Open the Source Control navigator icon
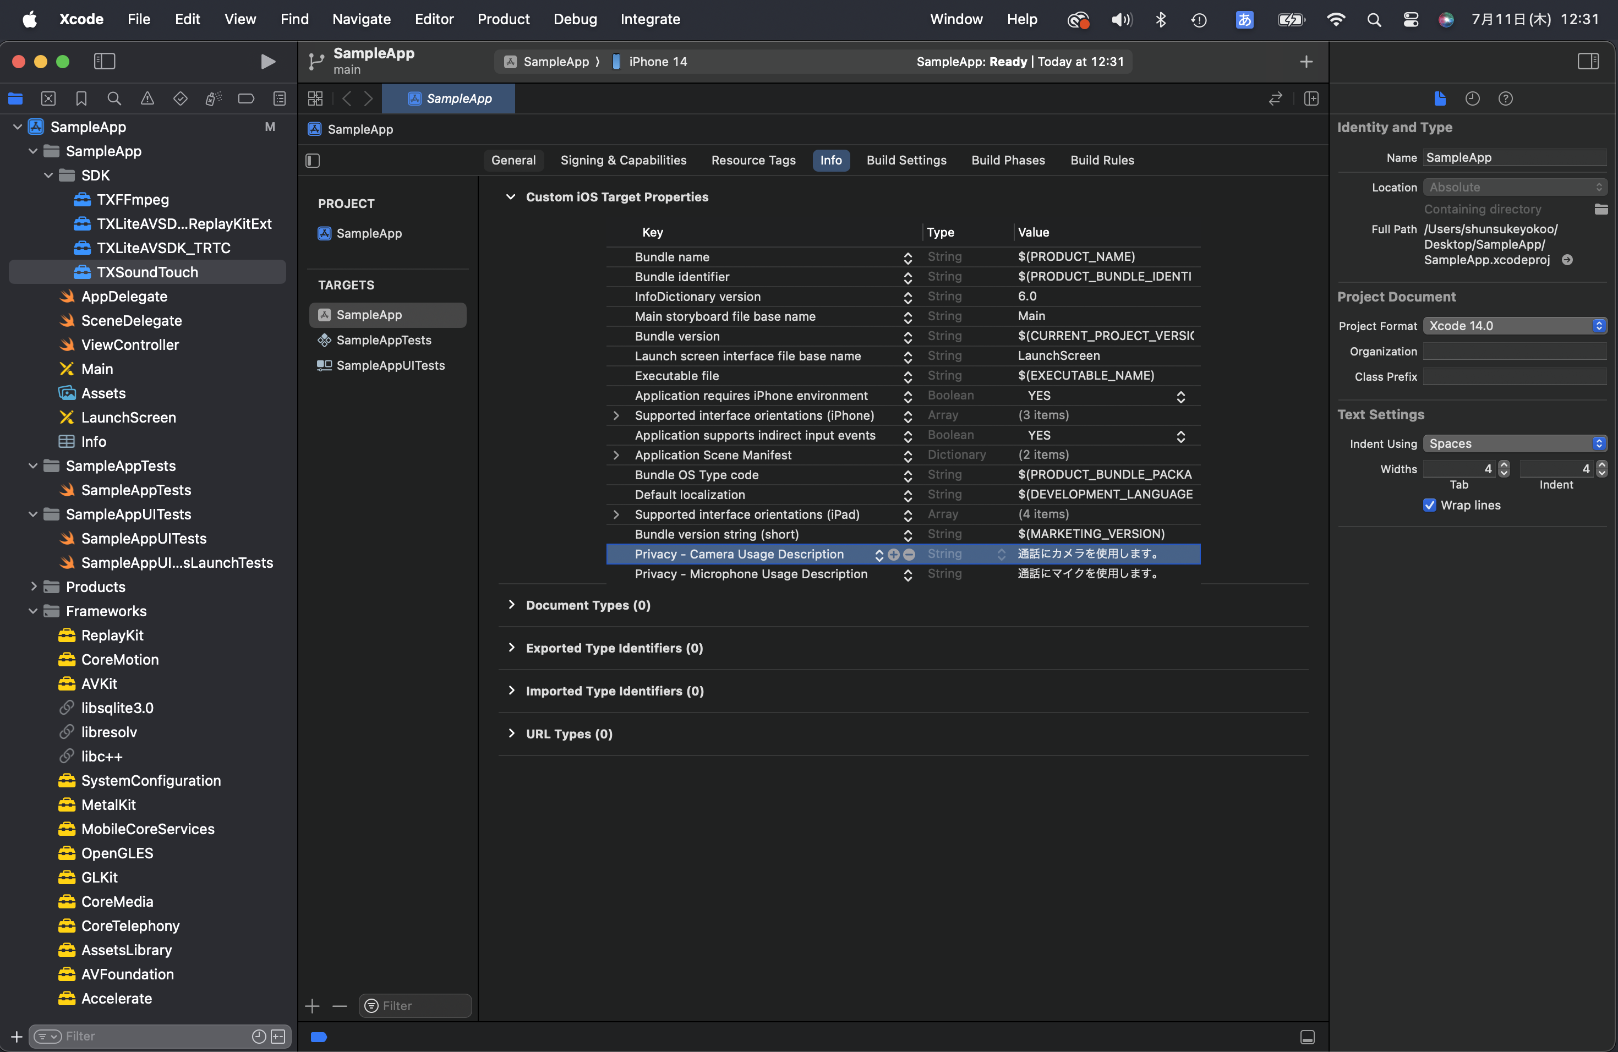Screen dimensions: 1618x1052 click(x=48, y=98)
